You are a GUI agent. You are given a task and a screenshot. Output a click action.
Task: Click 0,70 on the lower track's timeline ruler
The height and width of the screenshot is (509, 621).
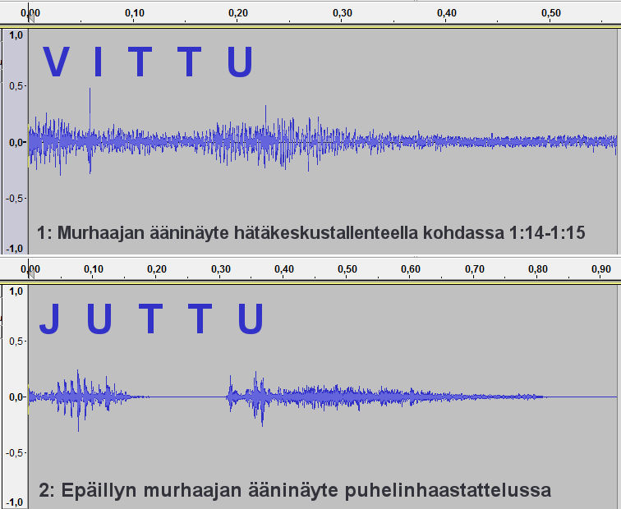tap(475, 269)
